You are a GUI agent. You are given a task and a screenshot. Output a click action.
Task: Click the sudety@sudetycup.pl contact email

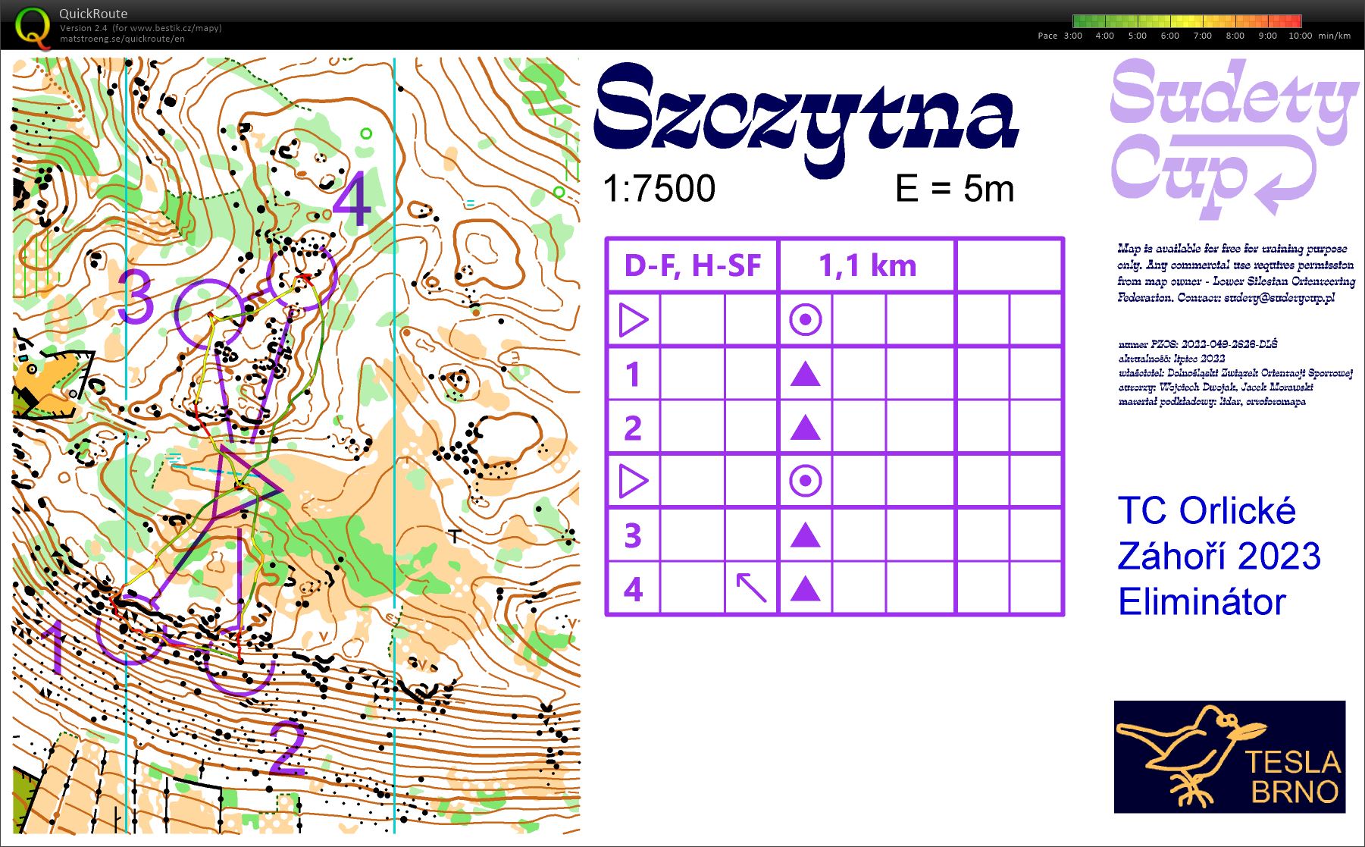1279,297
